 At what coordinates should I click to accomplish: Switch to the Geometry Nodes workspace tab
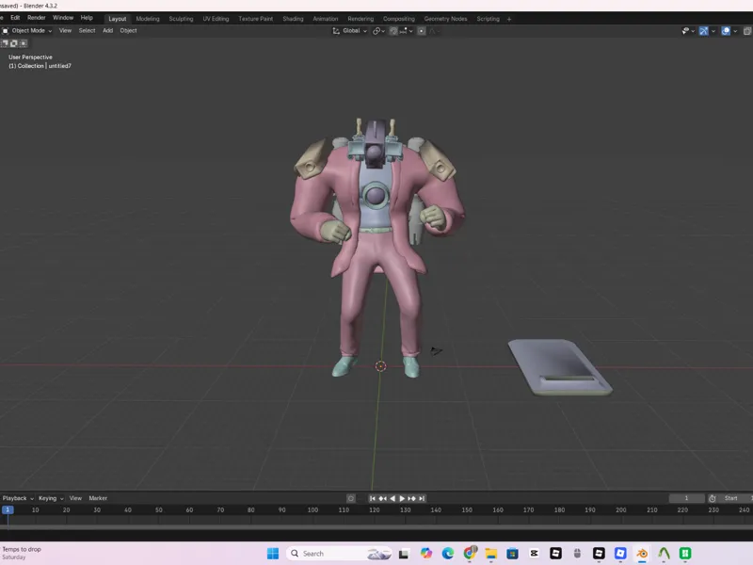[x=445, y=19]
